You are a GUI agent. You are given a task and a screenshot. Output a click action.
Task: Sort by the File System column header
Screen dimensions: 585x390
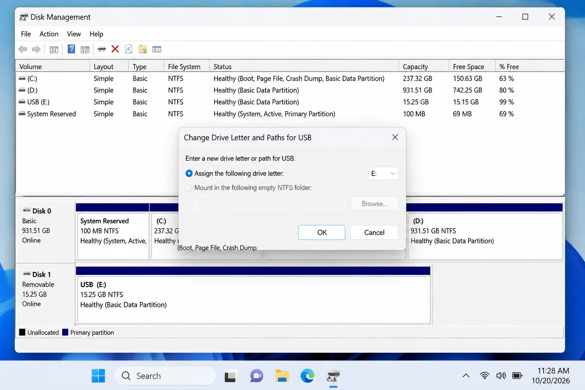click(x=187, y=67)
